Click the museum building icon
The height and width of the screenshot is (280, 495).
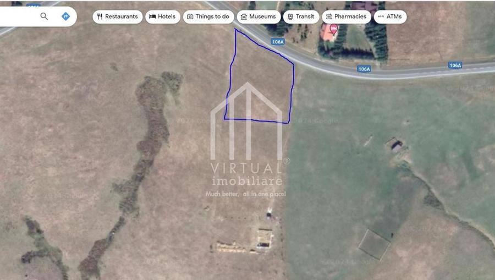244,17
